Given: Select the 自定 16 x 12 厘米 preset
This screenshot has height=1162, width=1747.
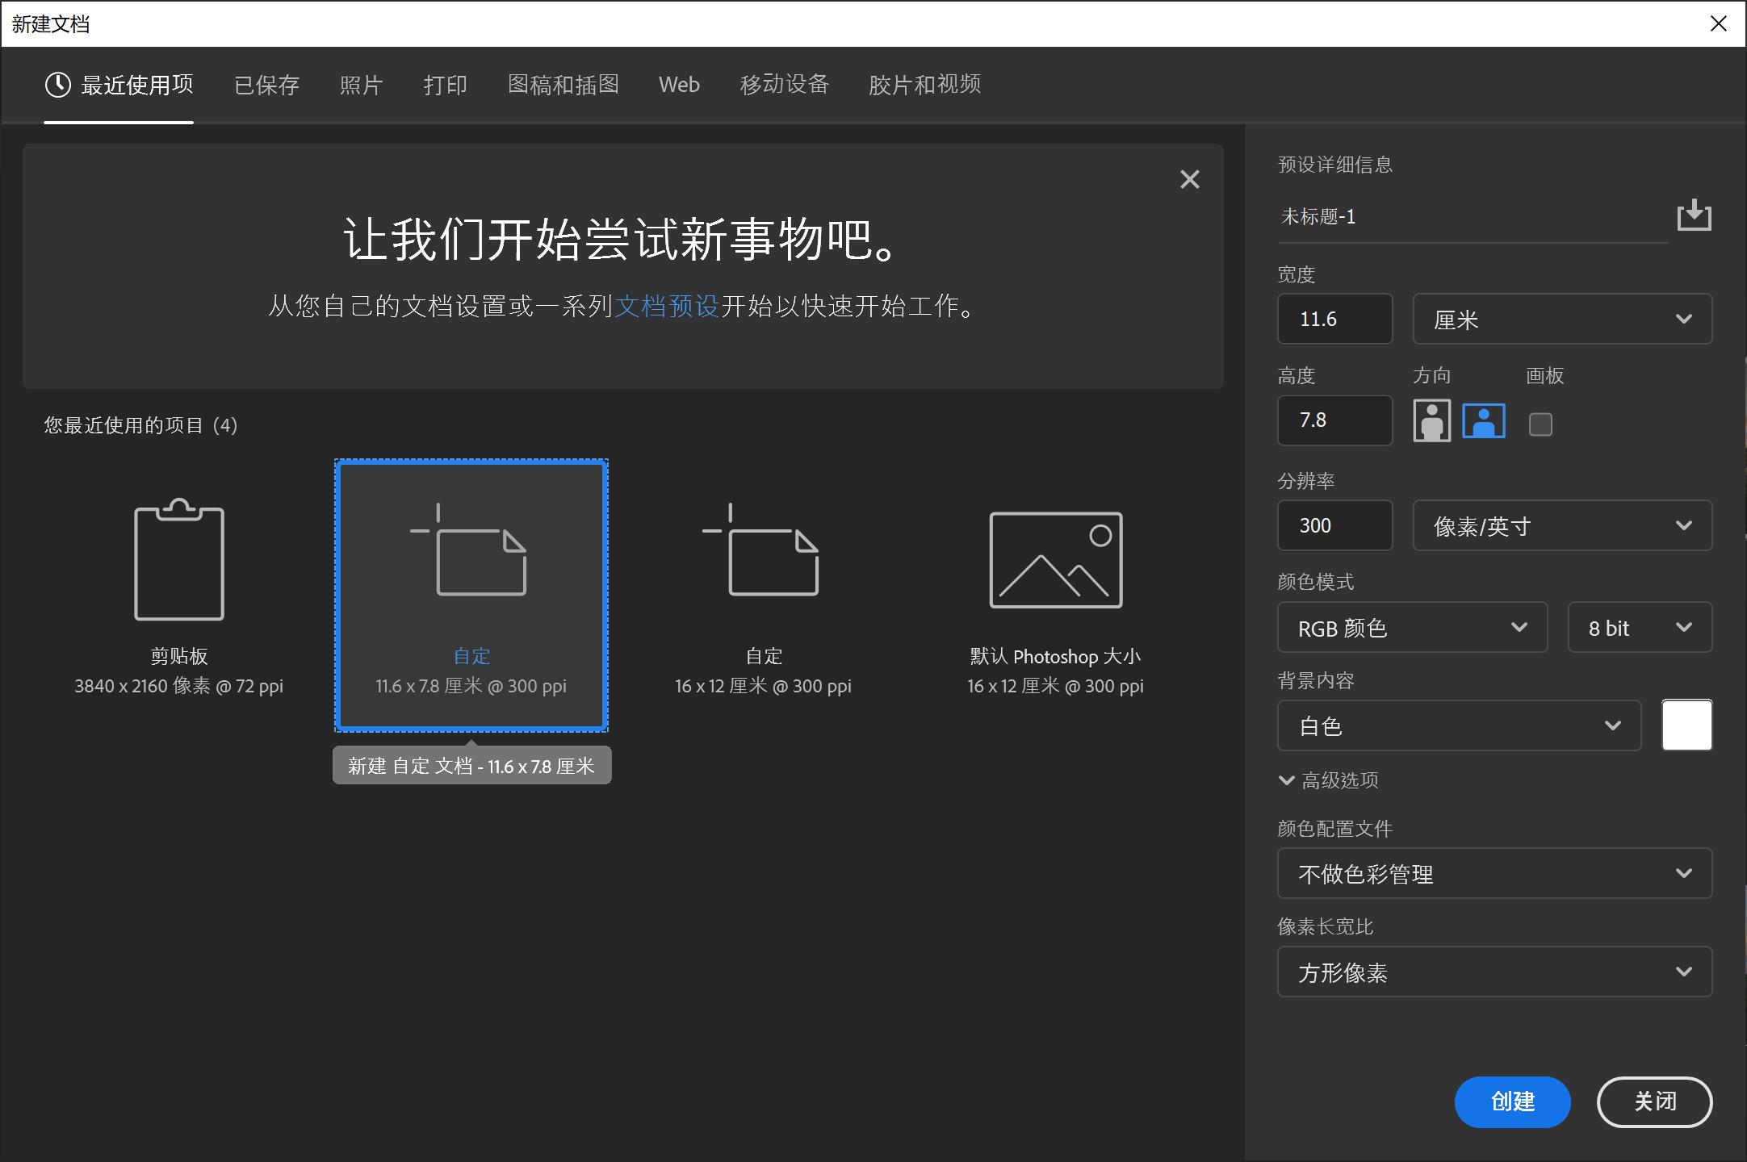Looking at the screenshot, I should (764, 596).
